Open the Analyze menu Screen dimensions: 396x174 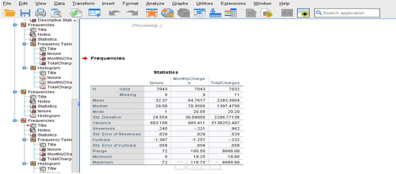point(155,4)
